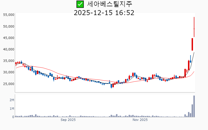This screenshot has height=130, width=208.
Task: Click the right end of the black moving-average line
Action: (x=194, y=53)
